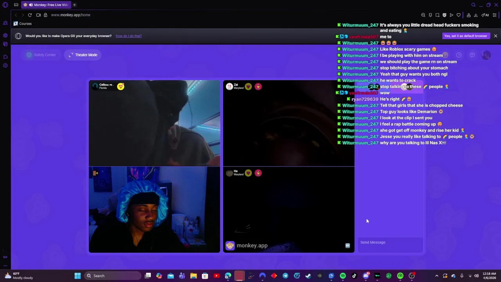Open File Explorer from the taskbar

(x=193, y=276)
